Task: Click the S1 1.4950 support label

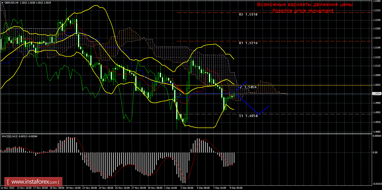Action: point(248,116)
